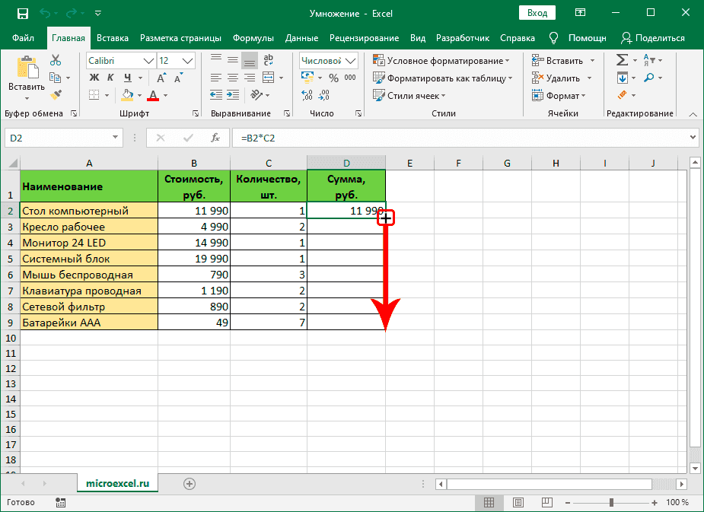Save the workbook with the floppy disk icon
This screenshot has width=704, height=512.
coord(22,13)
